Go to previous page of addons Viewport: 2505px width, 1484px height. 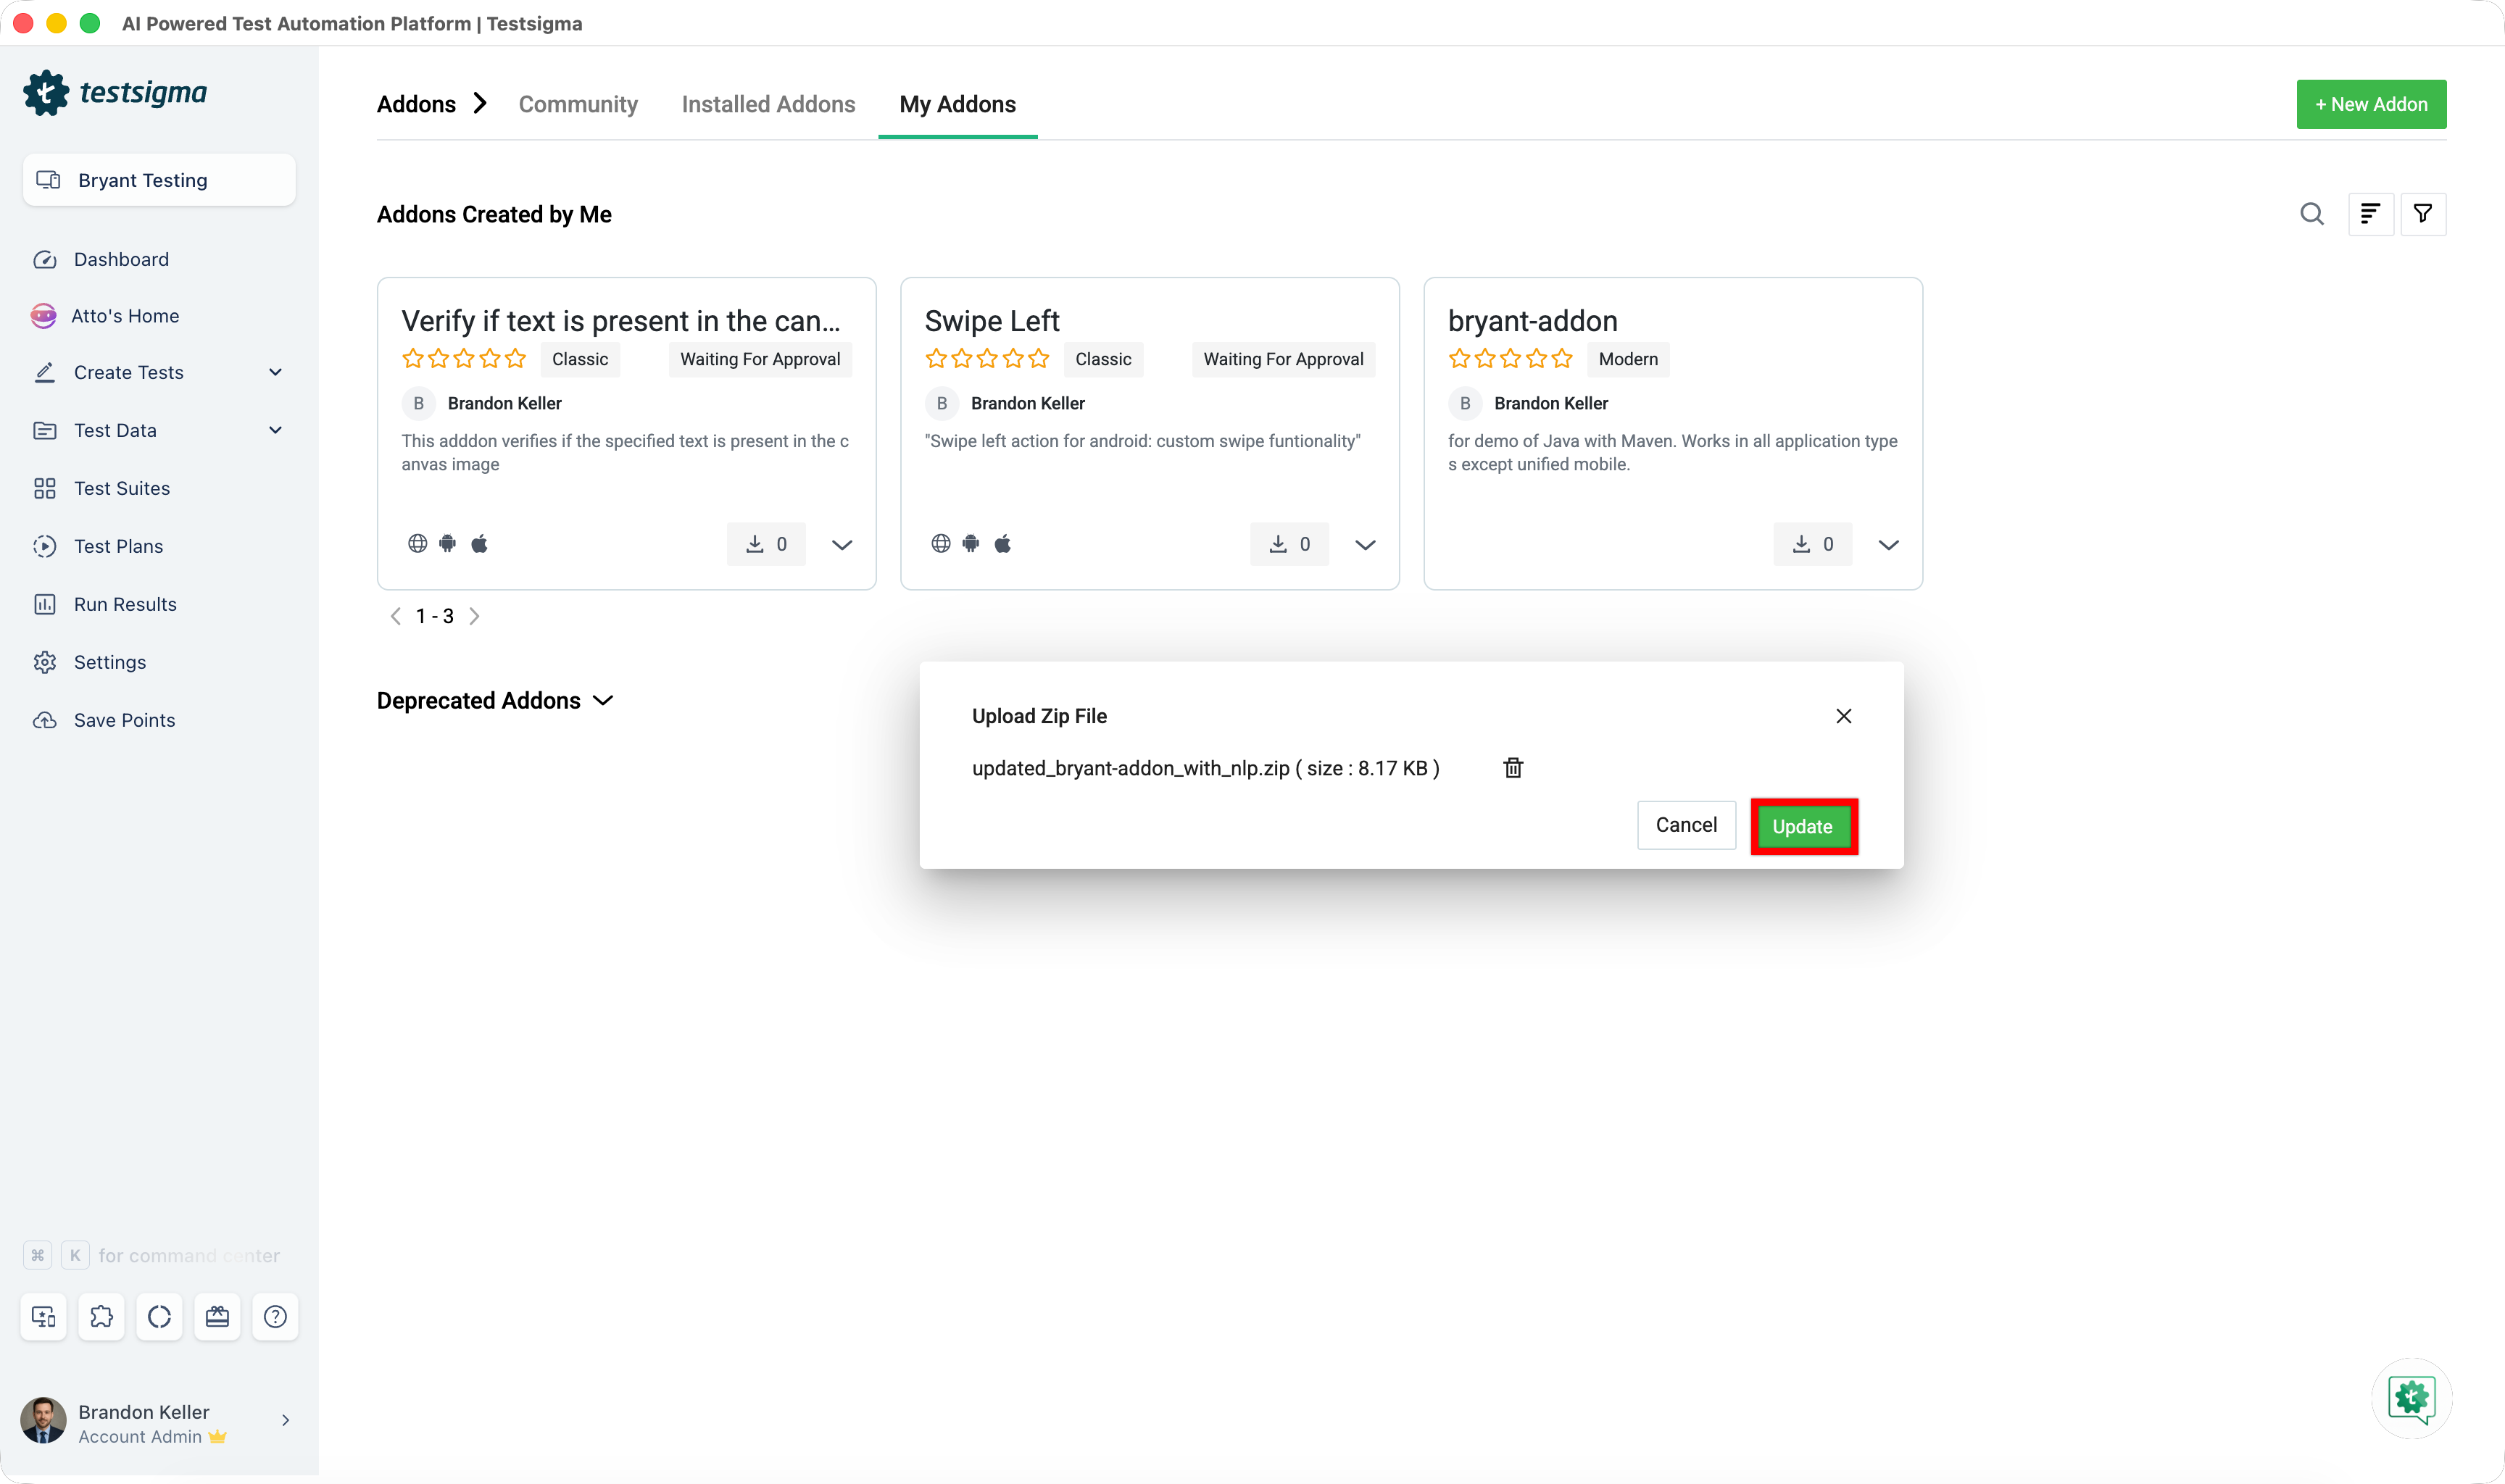tap(396, 617)
